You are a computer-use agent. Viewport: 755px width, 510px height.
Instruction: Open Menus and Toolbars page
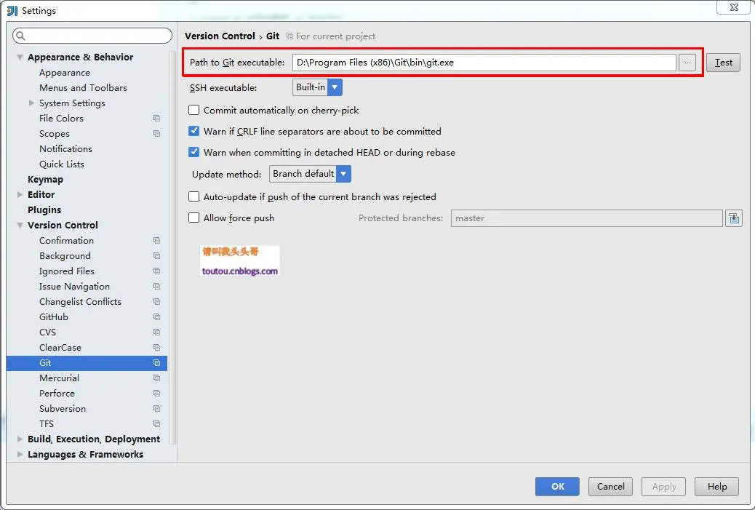pos(83,87)
